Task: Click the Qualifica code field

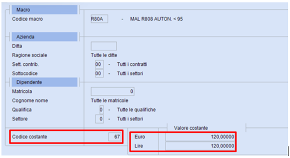Action: point(101,109)
